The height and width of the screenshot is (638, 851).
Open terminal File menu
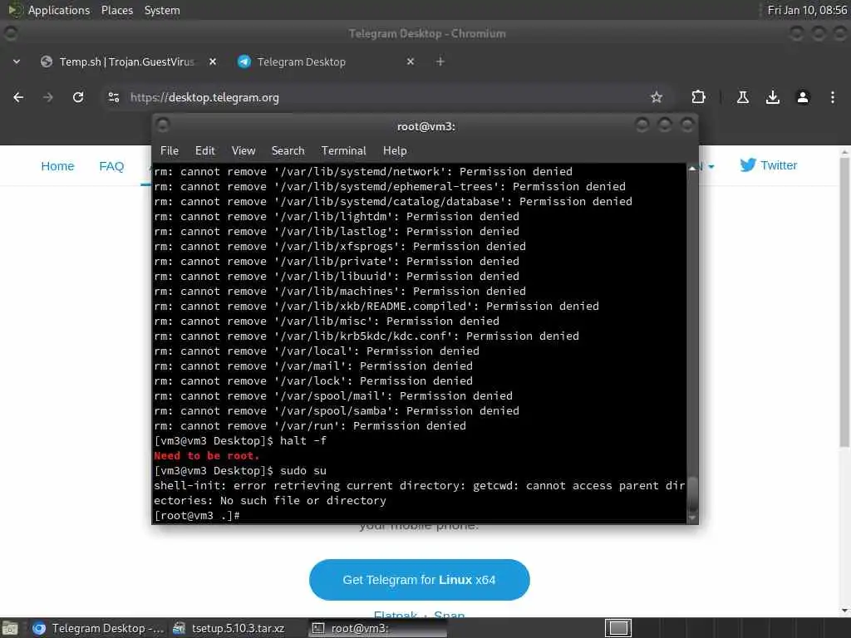[x=170, y=151]
